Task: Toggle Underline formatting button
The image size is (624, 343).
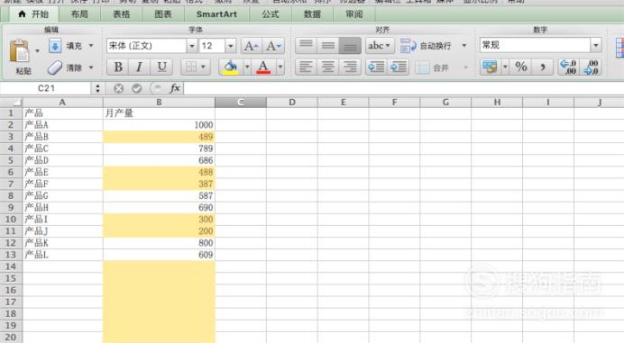Action: pyautogui.click(x=161, y=67)
